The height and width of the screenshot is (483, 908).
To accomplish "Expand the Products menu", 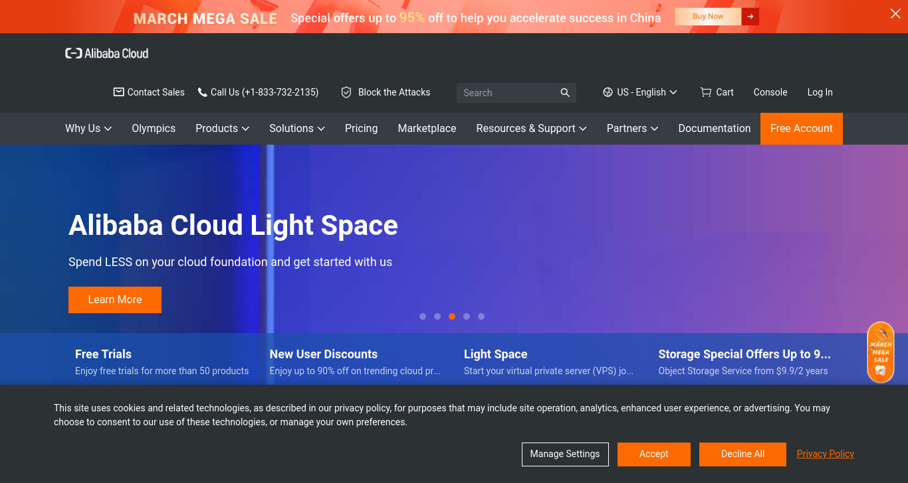I will coord(223,128).
